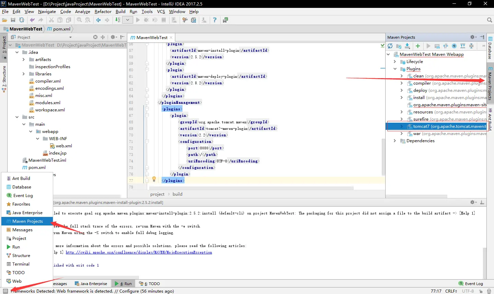494x294 pixels.
Task: Open the run configuration dropdown
Action: pyautogui.click(x=128, y=20)
